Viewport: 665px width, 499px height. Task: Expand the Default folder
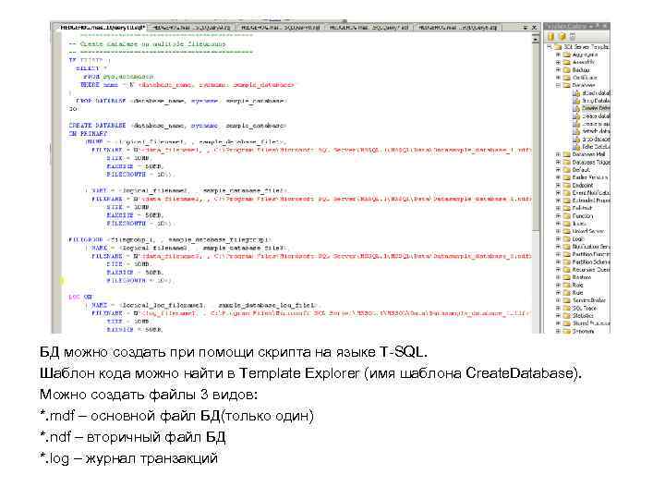click(x=558, y=170)
